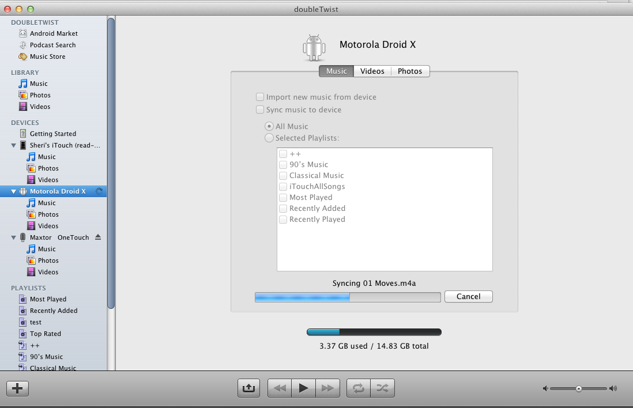Set max volume with loud speaker icon
Viewport: 633px width, 408px height.
pos(613,388)
